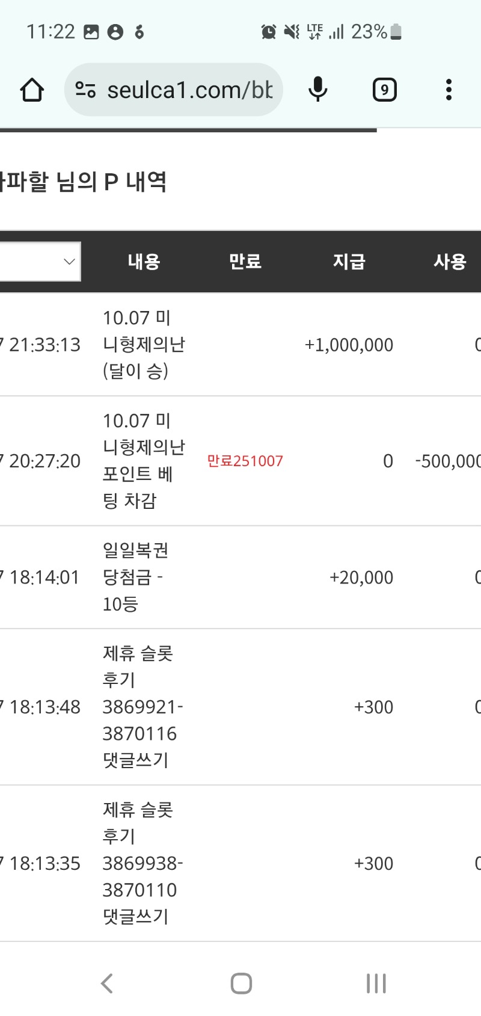Open the recent apps navigation button
The height and width of the screenshot is (1016, 481).
tap(376, 984)
